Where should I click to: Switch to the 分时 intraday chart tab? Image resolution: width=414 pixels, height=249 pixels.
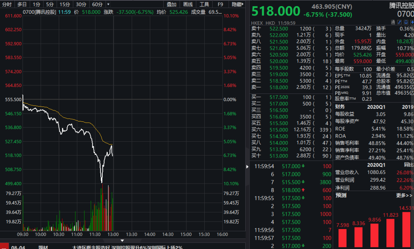(x=7, y=5)
